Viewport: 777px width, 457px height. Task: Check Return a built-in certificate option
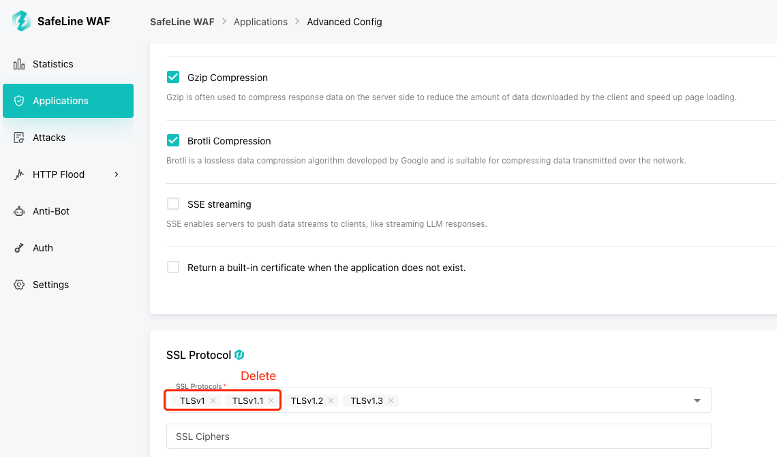pos(173,268)
